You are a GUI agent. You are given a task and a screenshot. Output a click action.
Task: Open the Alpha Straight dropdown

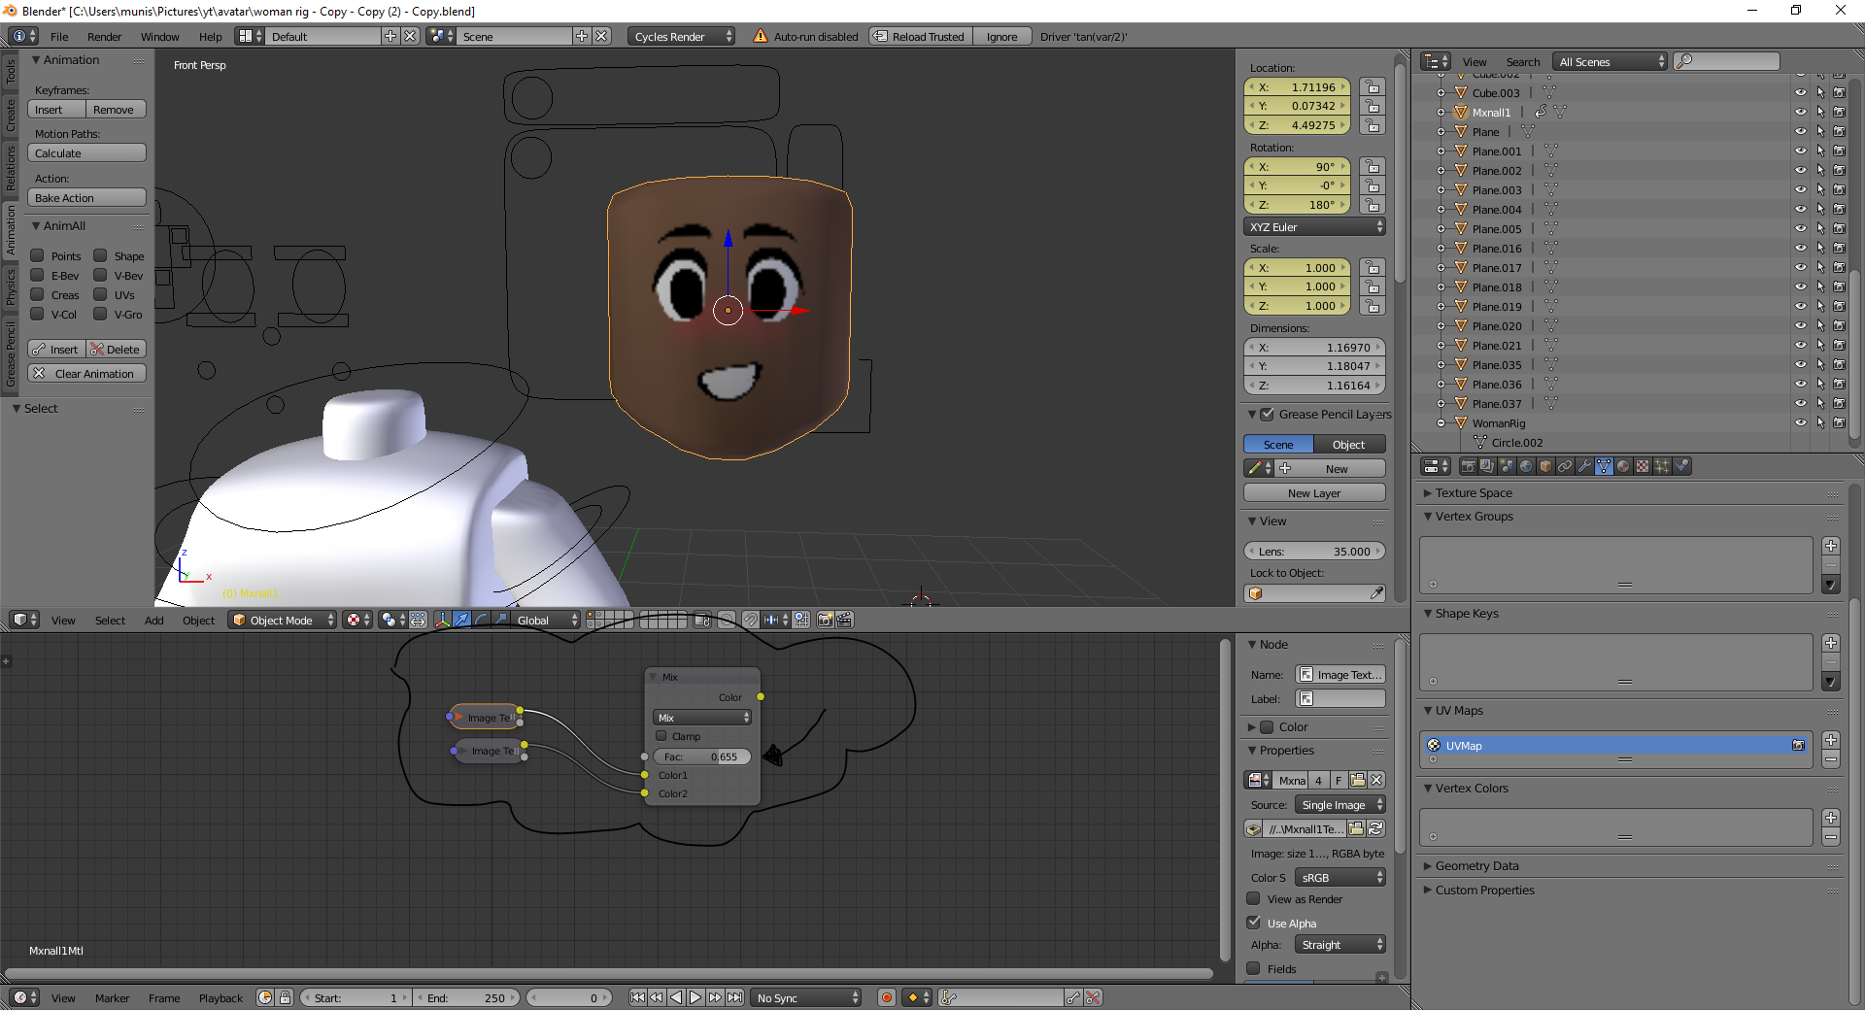point(1340,944)
